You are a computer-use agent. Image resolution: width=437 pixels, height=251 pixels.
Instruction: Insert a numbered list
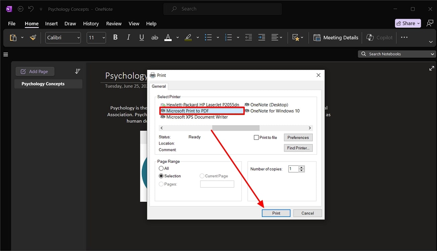229,38
